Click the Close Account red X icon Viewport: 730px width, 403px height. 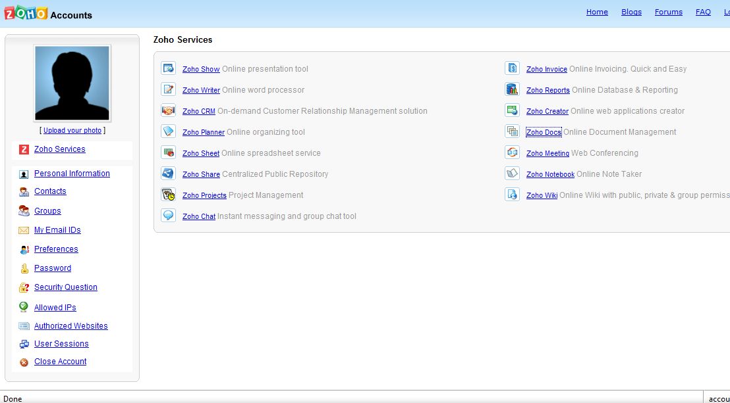click(x=24, y=362)
